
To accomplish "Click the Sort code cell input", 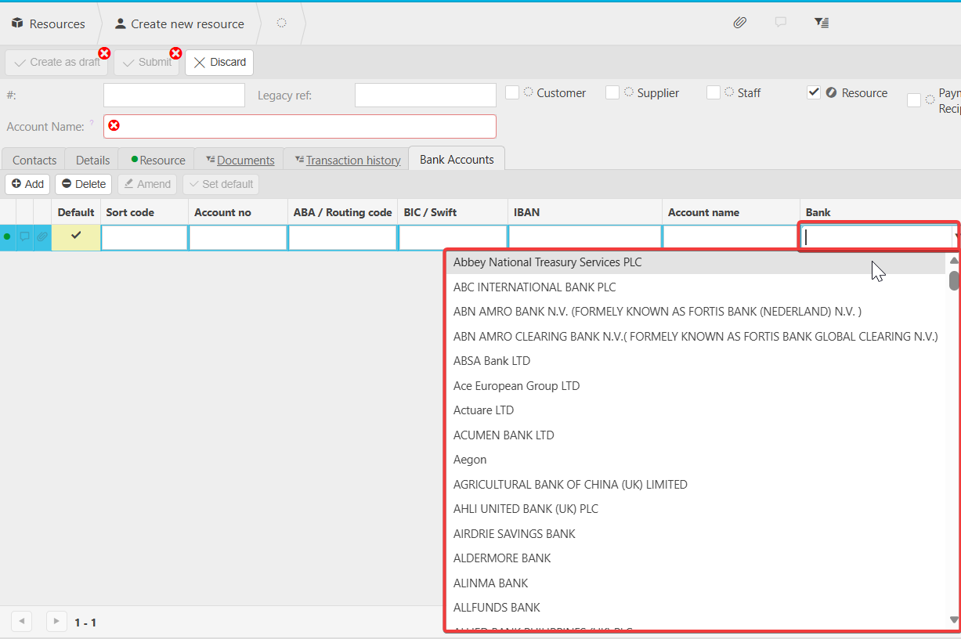I will pos(144,237).
